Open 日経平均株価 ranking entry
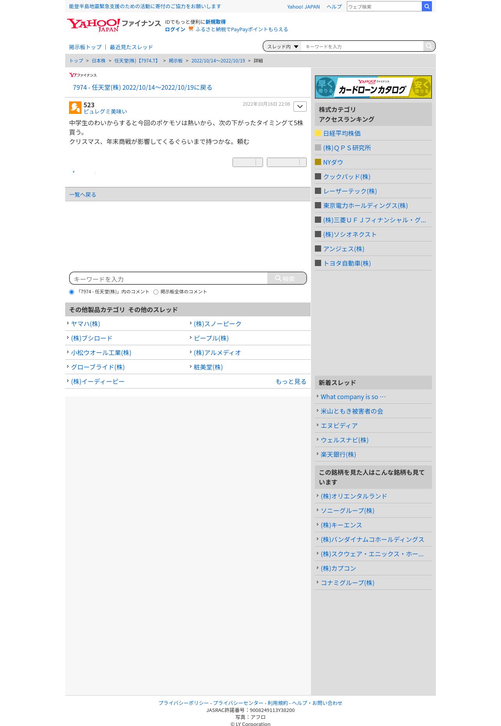 [342, 133]
